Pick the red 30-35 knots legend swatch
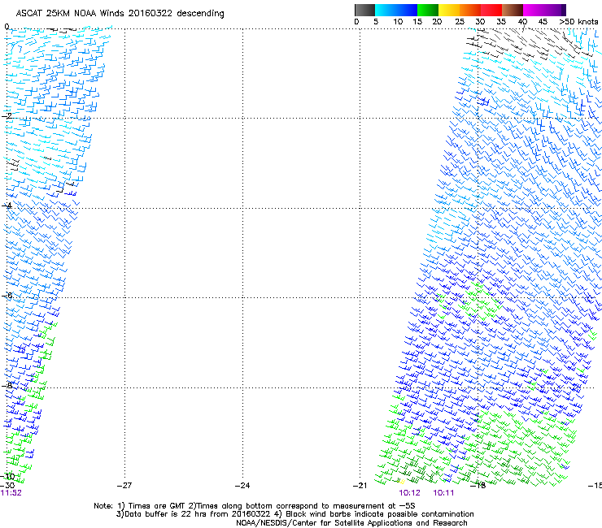Image resolution: width=602 pixels, height=528 pixels. [491, 10]
